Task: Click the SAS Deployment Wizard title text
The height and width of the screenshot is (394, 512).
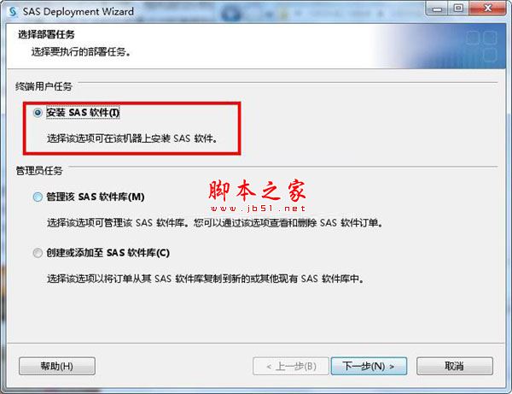Action: [x=79, y=12]
